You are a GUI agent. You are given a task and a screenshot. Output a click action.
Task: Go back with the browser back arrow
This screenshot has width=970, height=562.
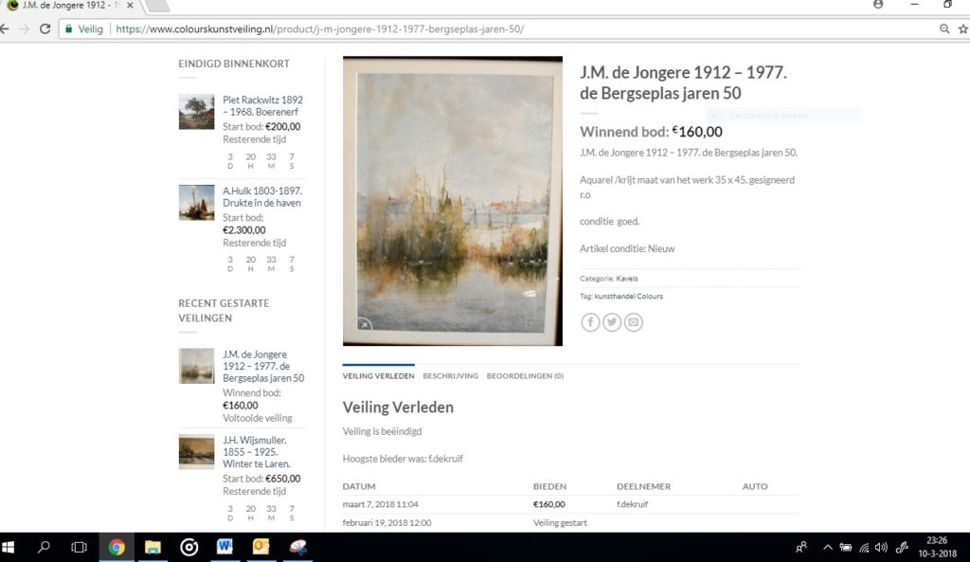[5, 29]
